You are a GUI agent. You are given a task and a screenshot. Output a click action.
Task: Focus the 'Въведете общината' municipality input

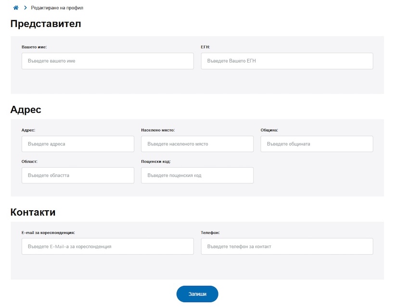(317, 144)
